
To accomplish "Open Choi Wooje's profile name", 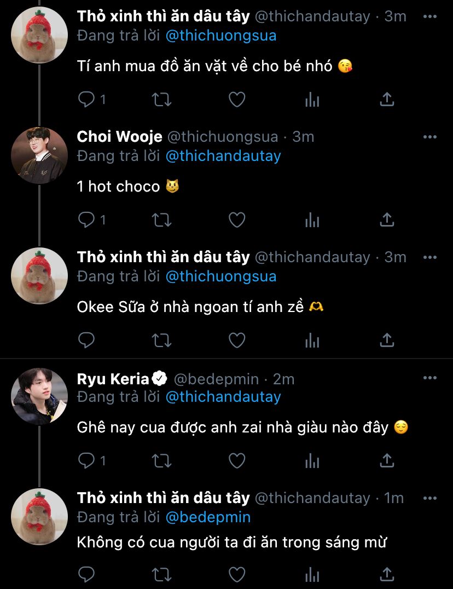I will point(118,137).
